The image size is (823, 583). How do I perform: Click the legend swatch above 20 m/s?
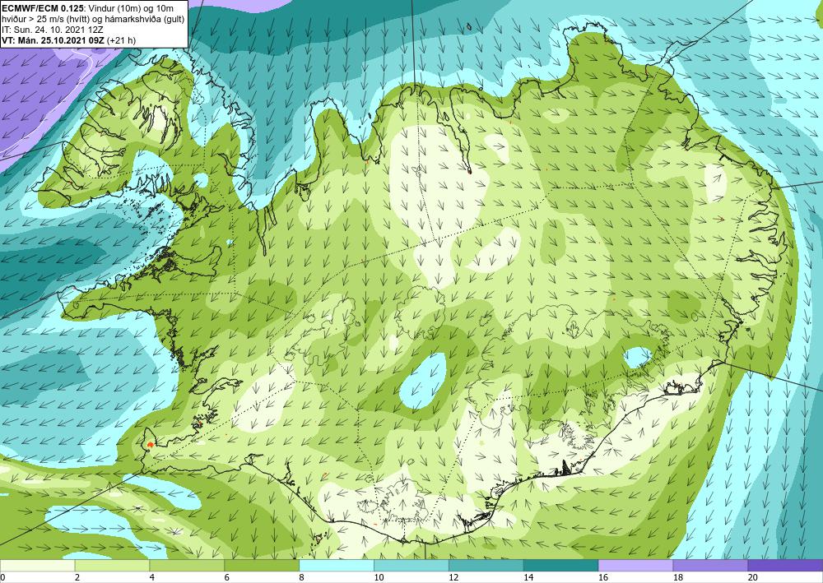785,565
